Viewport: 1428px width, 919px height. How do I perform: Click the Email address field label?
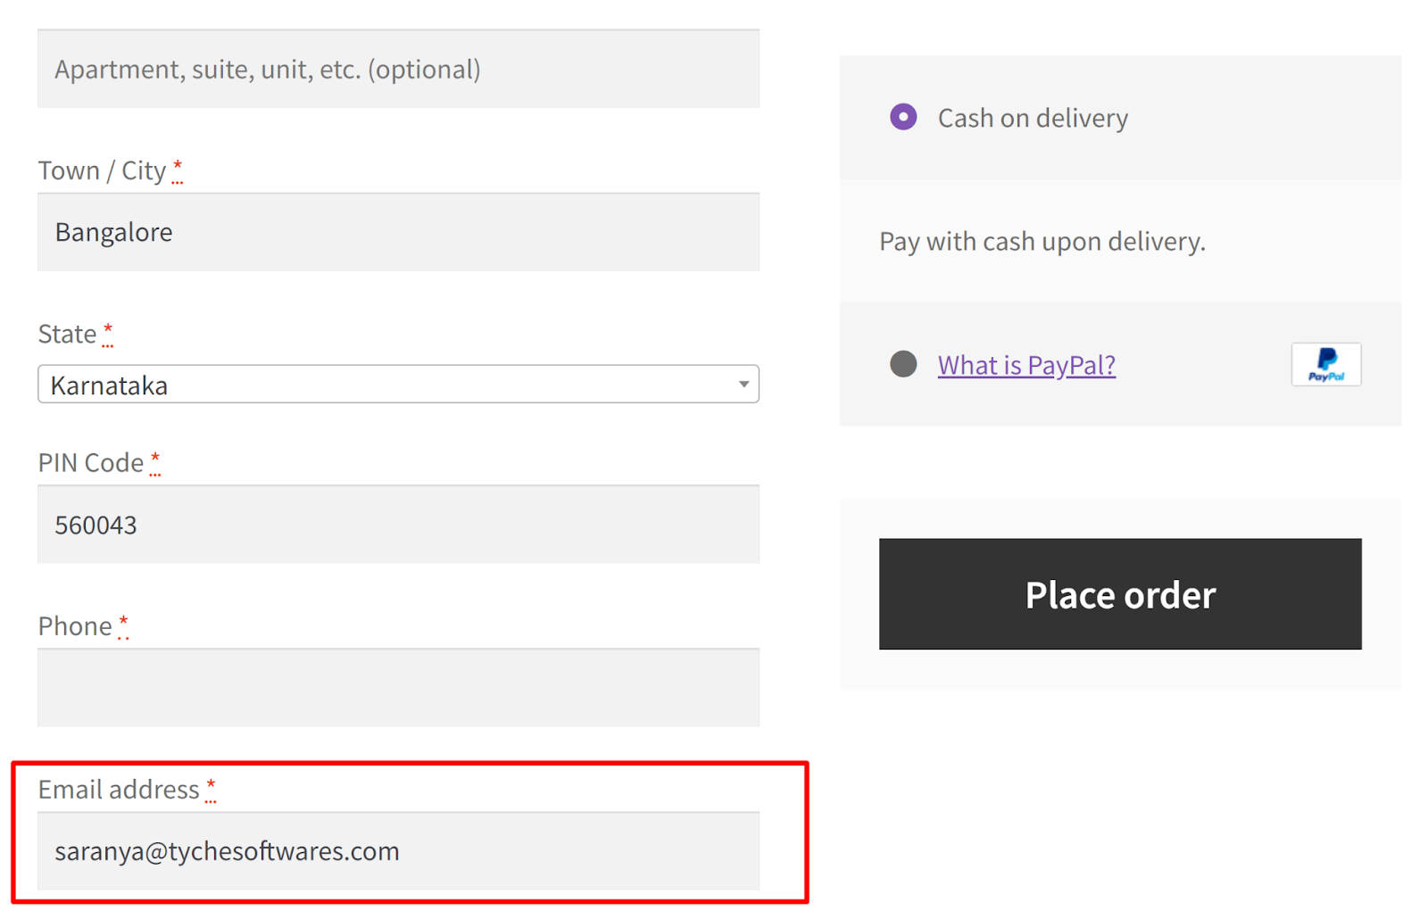(118, 789)
